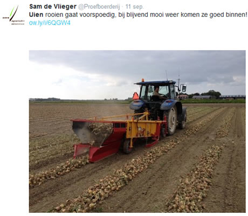Click the orange warning triangle on tractor
The width and height of the screenshot is (248, 216).
tap(135, 96)
